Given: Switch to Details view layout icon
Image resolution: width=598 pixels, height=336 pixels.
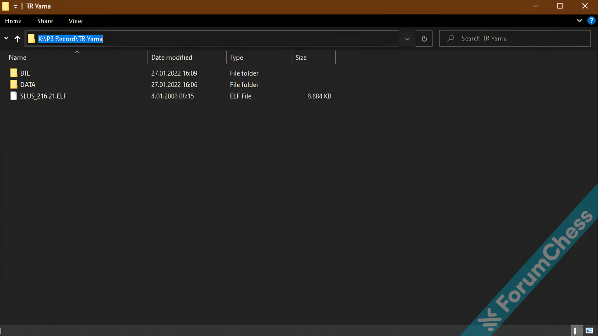Looking at the screenshot, I should pyautogui.click(x=577, y=330).
